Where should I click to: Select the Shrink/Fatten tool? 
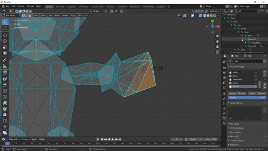5,127
